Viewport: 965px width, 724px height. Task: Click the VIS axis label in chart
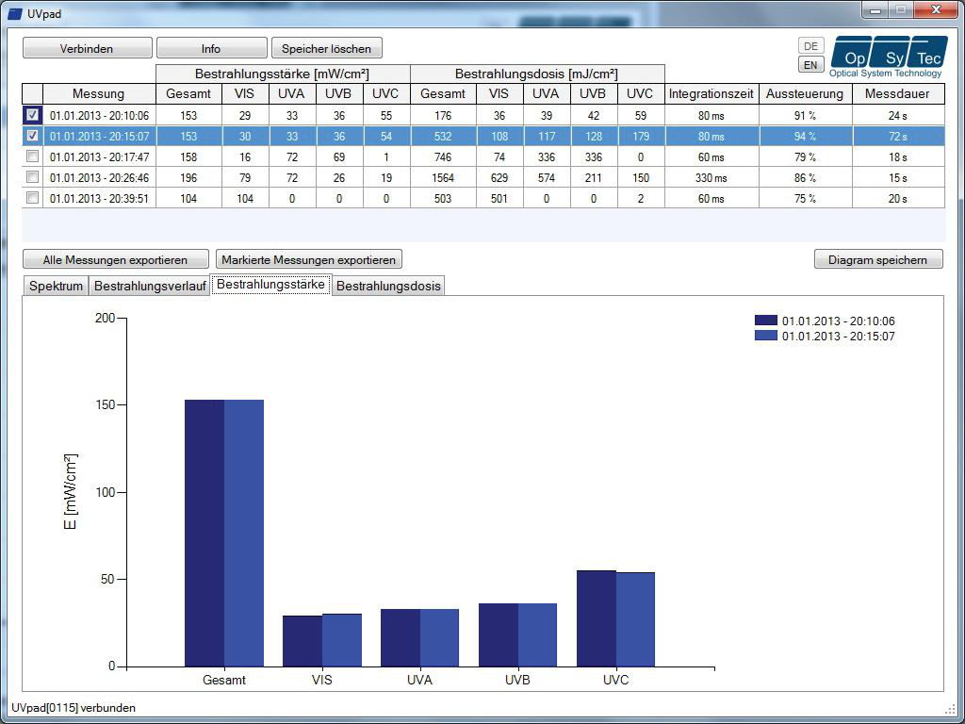[322, 681]
